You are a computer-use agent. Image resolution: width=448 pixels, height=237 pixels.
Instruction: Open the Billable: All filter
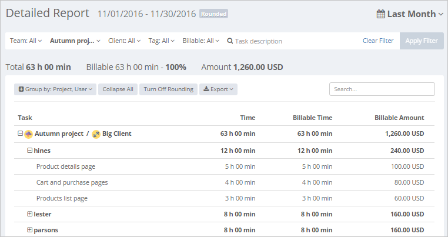click(x=200, y=41)
